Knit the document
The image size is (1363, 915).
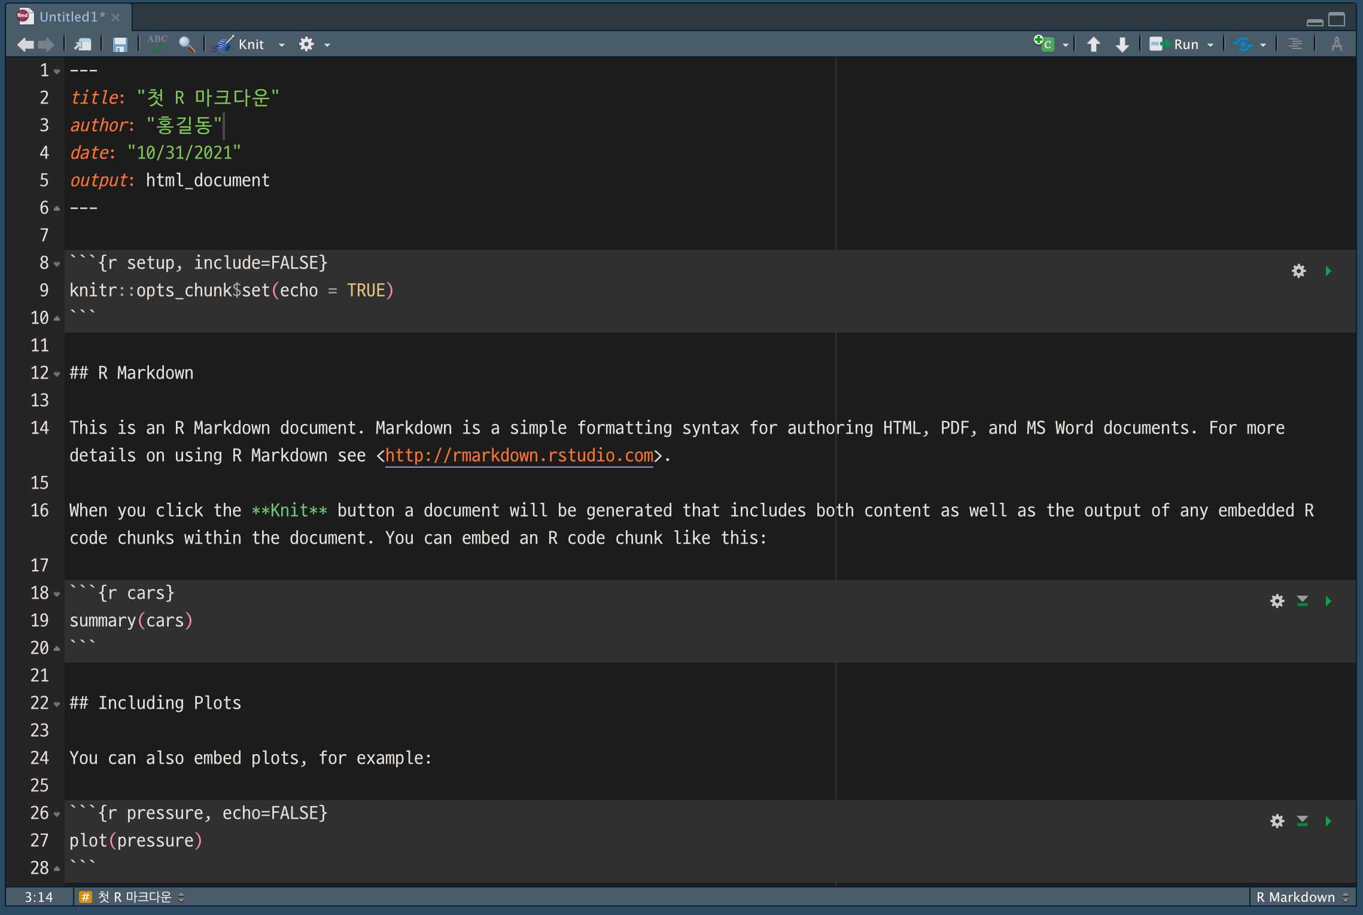click(x=239, y=44)
